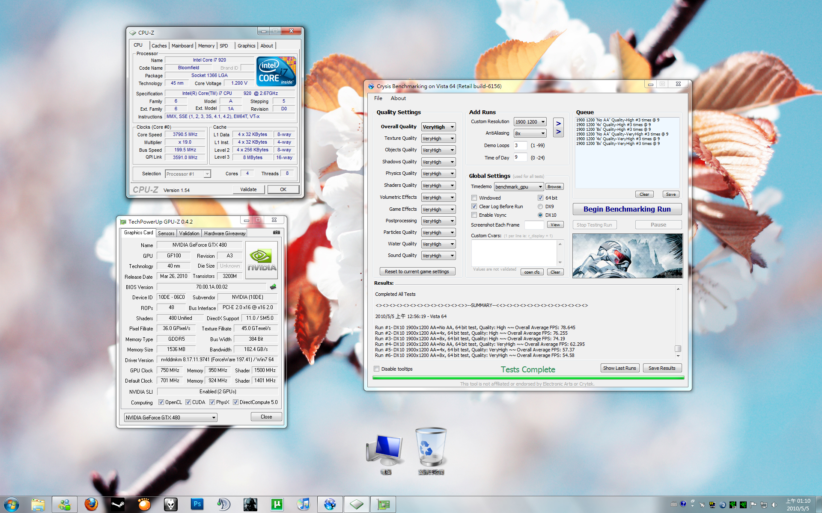Toggle the CUDA checkbox in GPU-Z
The width and height of the screenshot is (822, 513).
(x=188, y=402)
